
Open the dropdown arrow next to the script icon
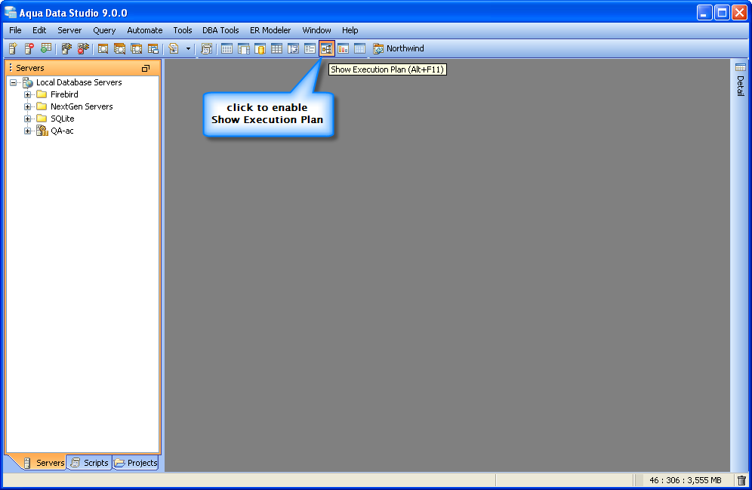click(188, 48)
